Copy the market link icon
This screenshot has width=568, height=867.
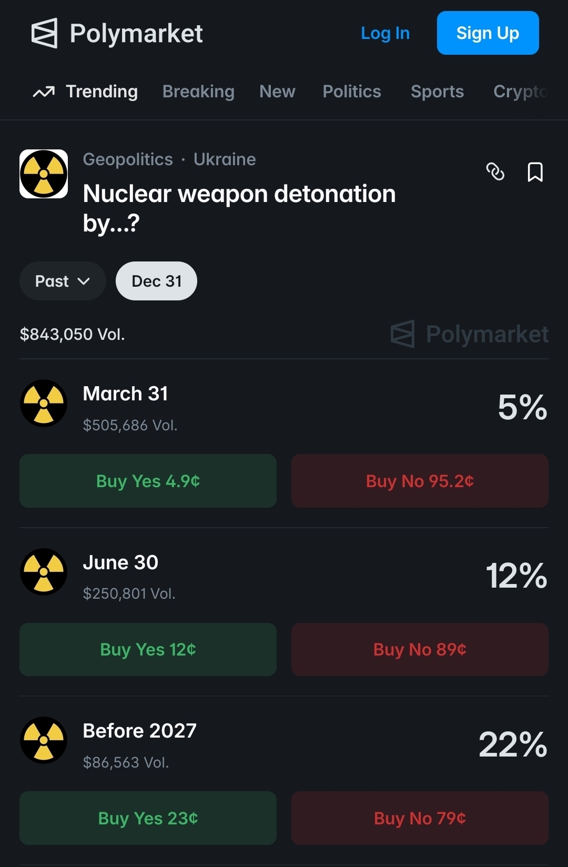point(495,172)
